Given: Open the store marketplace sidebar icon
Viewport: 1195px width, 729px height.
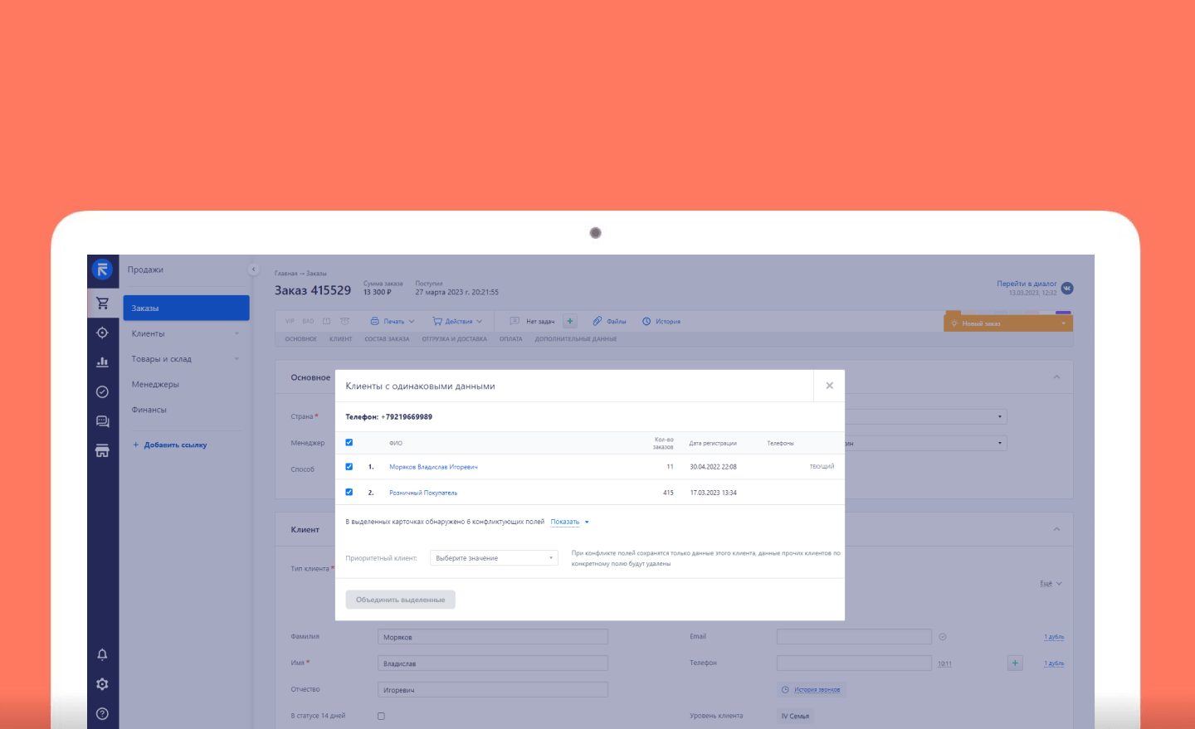Looking at the screenshot, I should pyautogui.click(x=102, y=450).
